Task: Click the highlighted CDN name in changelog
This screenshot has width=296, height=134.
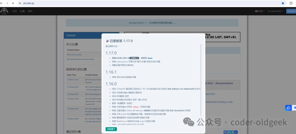Action: [x=134, y=58]
